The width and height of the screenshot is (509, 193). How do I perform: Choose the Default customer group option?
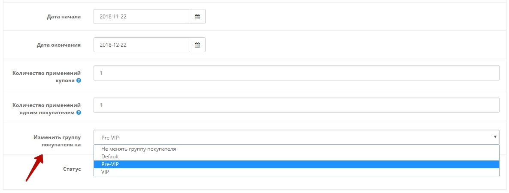(297, 157)
